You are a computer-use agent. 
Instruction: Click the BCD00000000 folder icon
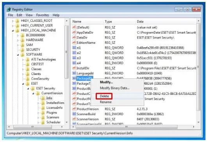coord(22,35)
